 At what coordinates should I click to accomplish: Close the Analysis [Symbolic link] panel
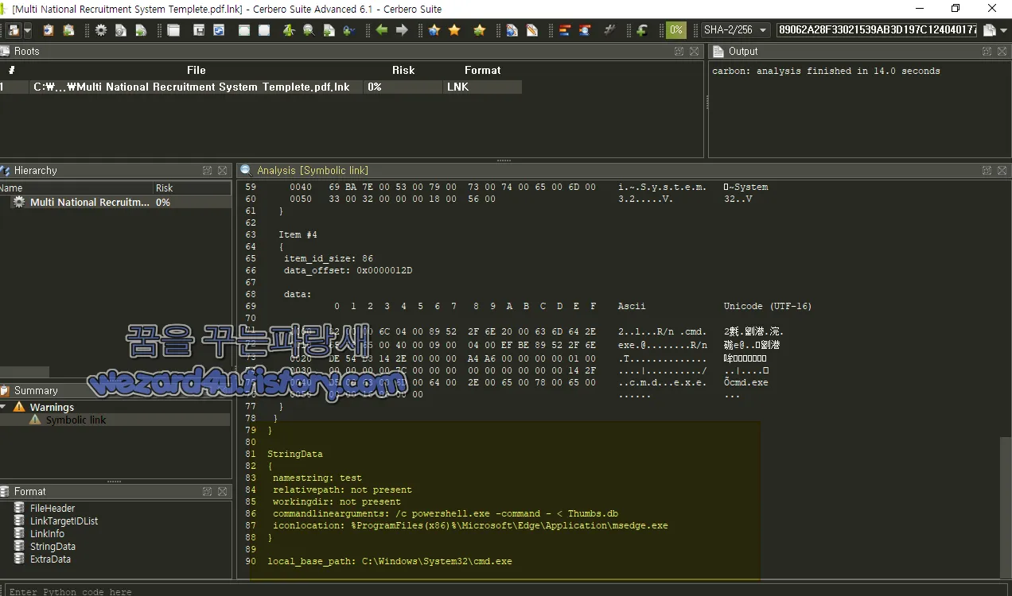pyautogui.click(x=1002, y=170)
